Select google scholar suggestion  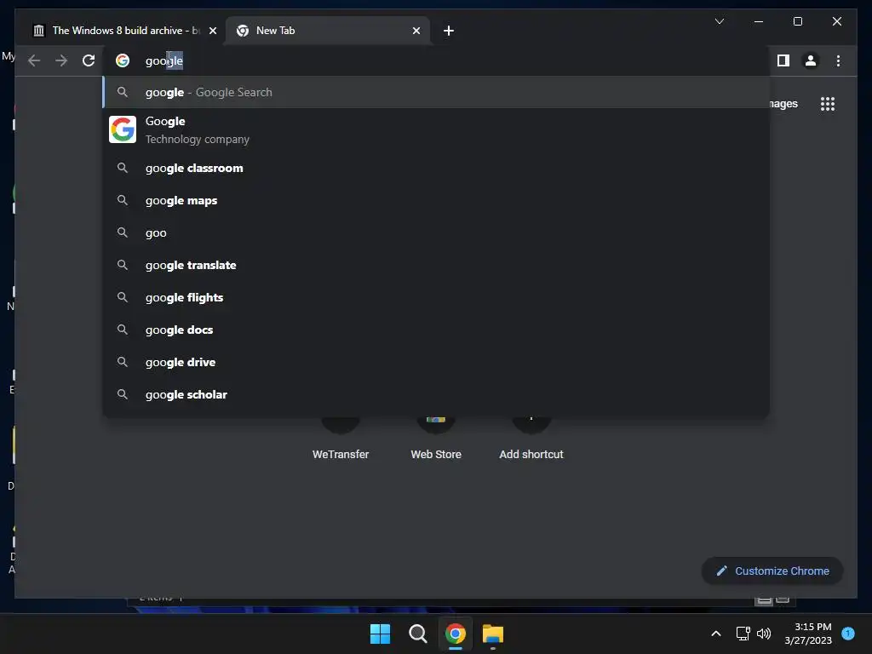click(437, 394)
